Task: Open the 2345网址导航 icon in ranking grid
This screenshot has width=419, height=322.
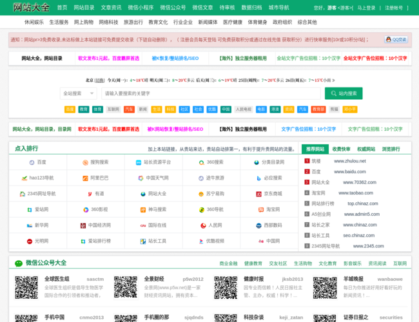Action: pyautogui.click(x=23, y=194)
